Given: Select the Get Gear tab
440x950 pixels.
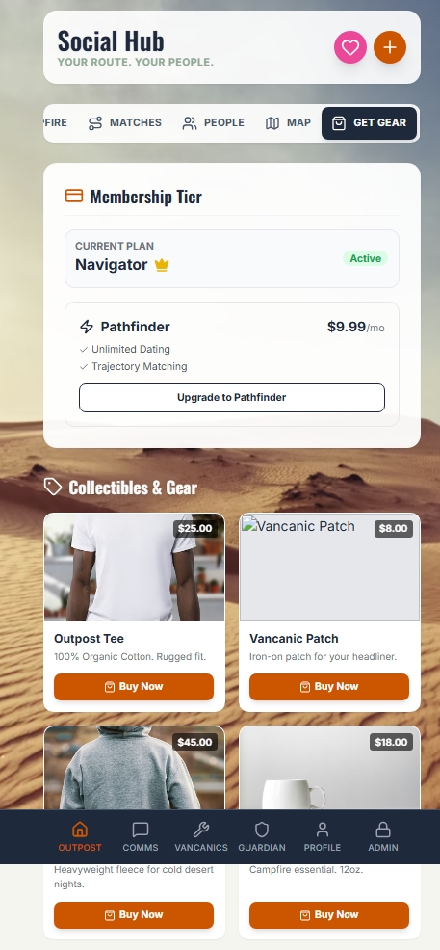Looking at the screenshot, I should (369, 123).
